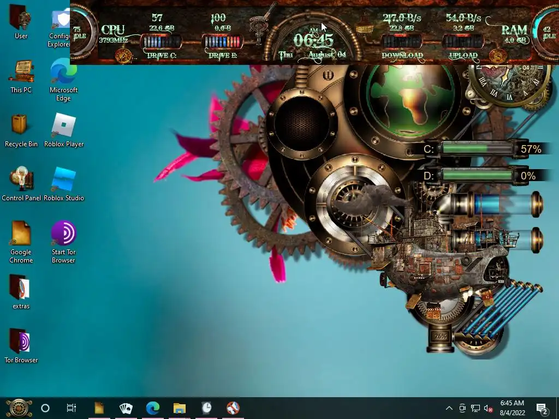Click the DOWNLOAD meter in the top bar
The width and height of the screenshot is (559, 419).
click(402, 42)
